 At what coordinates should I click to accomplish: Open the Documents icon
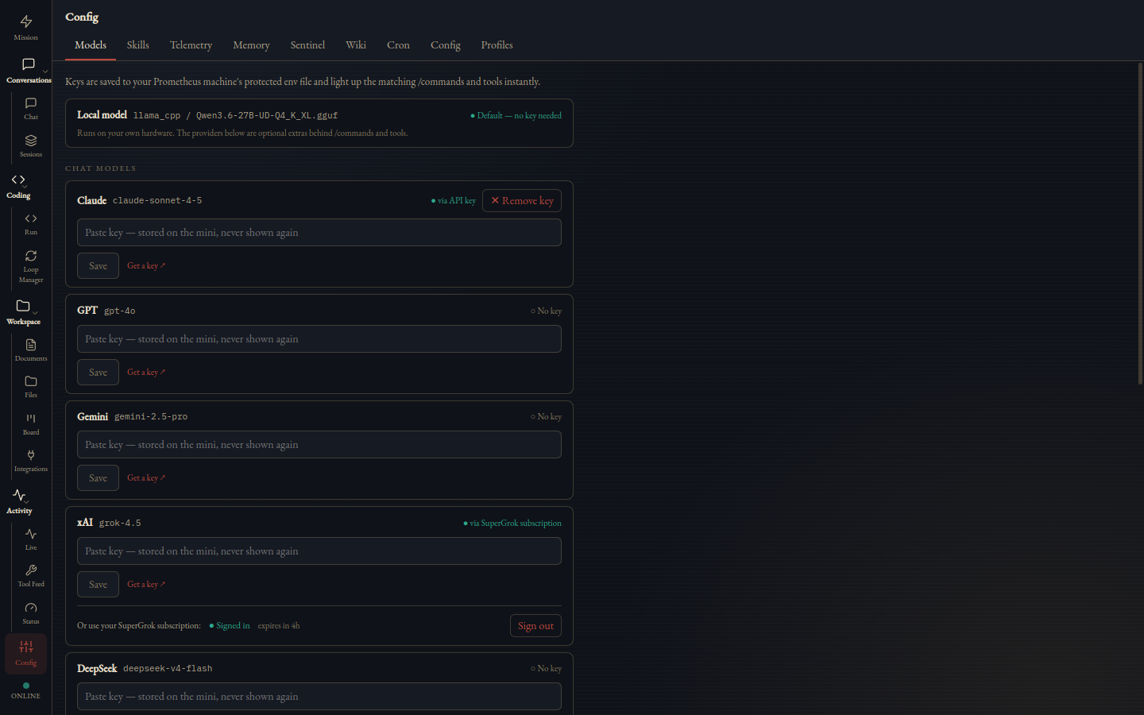pyautogui.click(x=31, y=345)
